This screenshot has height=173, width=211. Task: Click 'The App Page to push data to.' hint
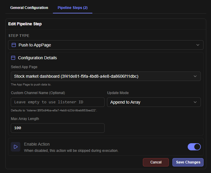coord(31,85)
